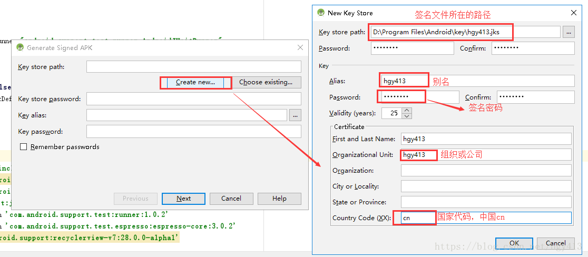Focus Key store path field in Generate Signed APK
The height and width of the screenshot is (257, 588).
(x=194, y=67)
